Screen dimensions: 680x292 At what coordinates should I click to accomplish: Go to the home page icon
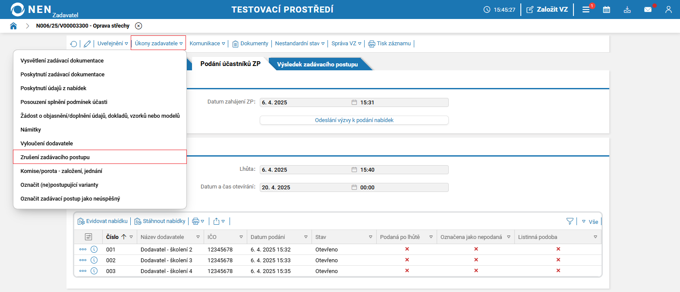(x=13, y=26)
